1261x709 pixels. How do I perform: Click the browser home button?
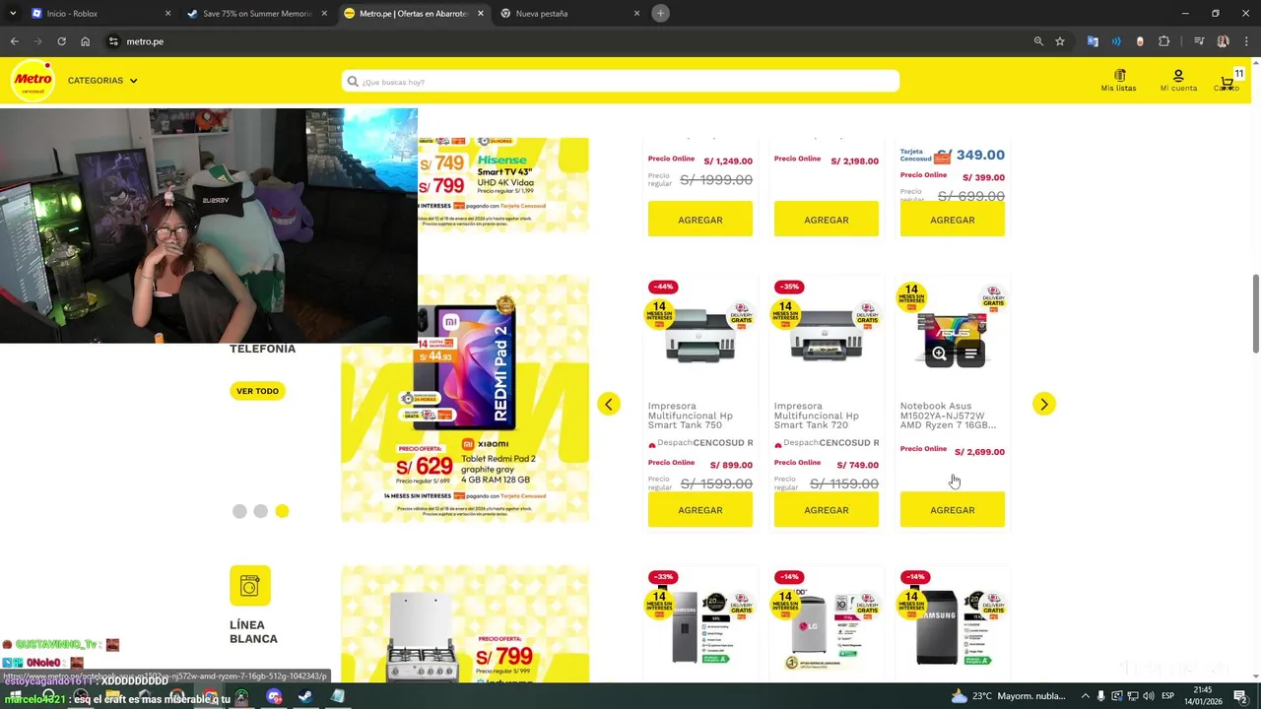point(85,41)
